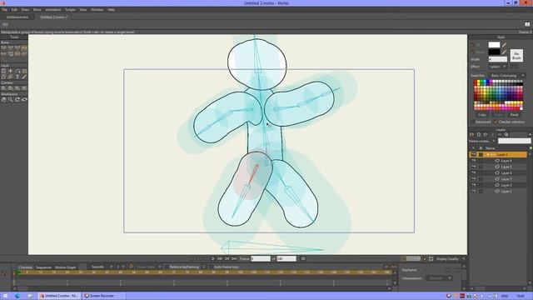Toggle the Checker selection checkbox
Screen dimensions: 533x300
[496, 122]
